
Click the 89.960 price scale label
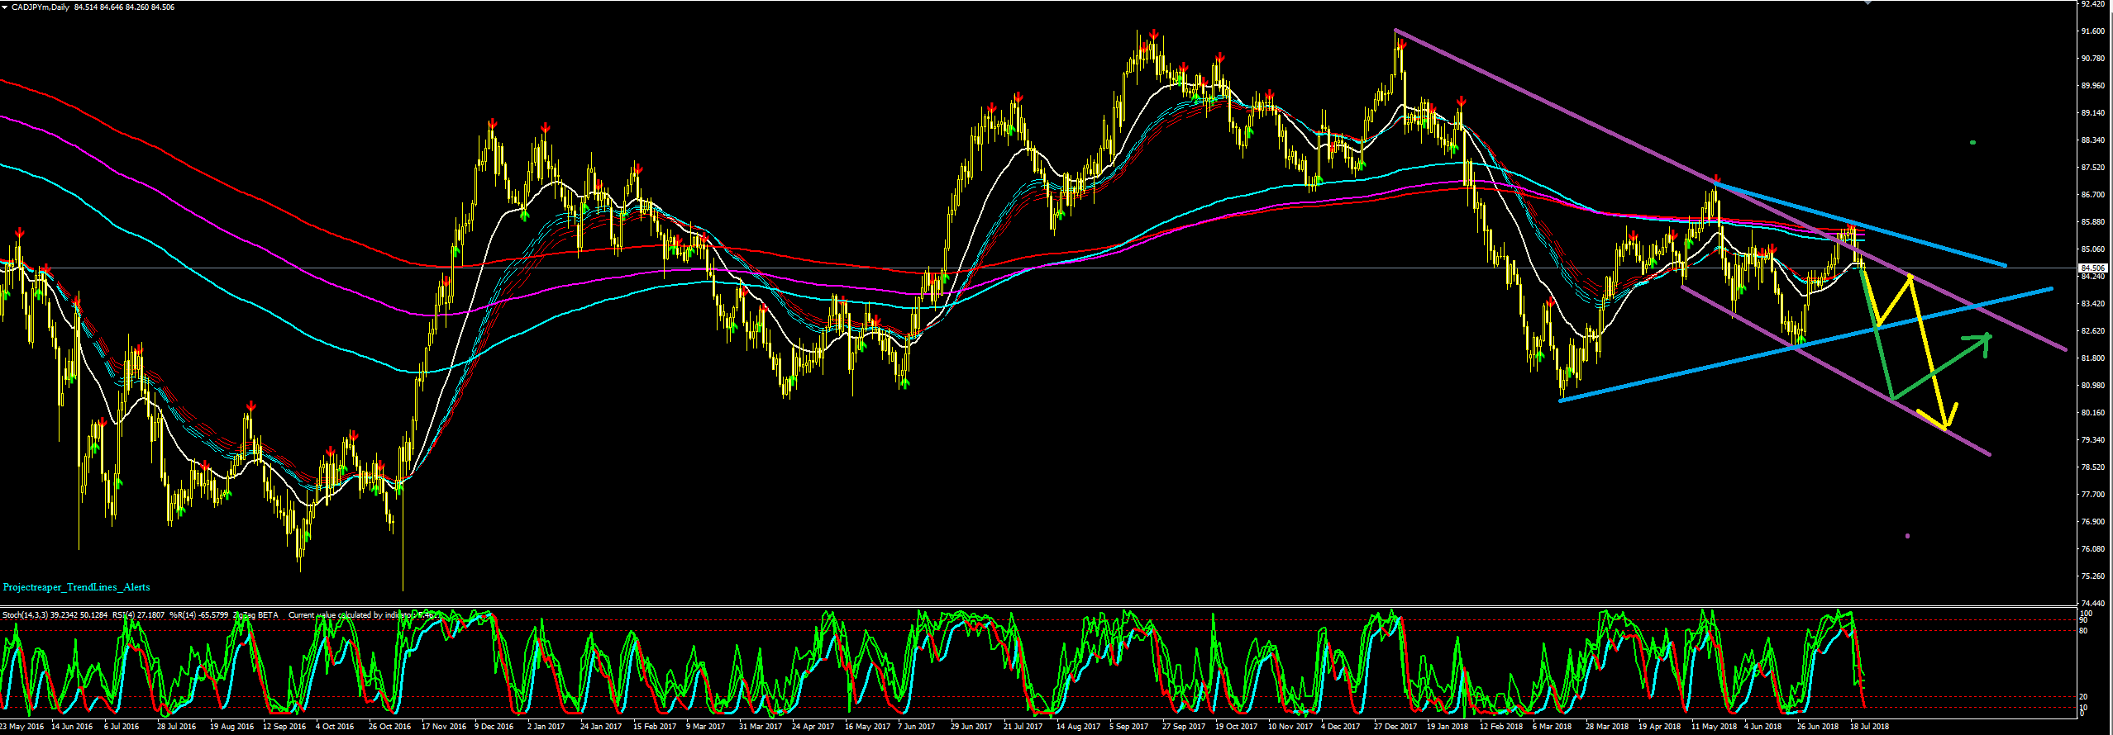pos(2092,86)
